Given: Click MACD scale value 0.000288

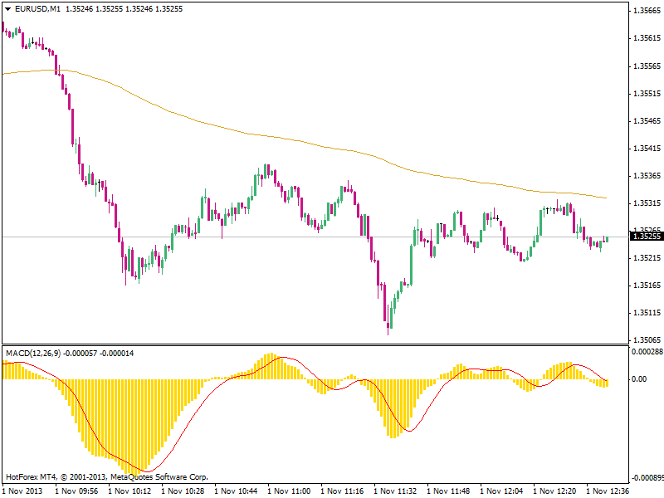Looking at the screenshot, I should [x=647, y=351].
